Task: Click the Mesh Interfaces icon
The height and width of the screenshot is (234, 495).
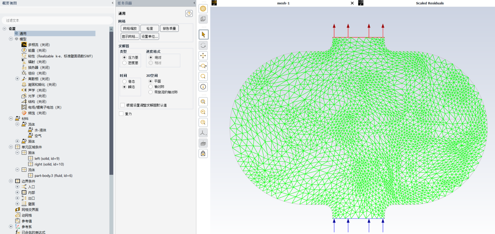Action: [18, 210]
